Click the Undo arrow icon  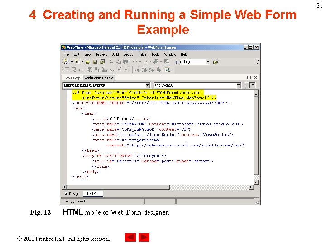135,61
